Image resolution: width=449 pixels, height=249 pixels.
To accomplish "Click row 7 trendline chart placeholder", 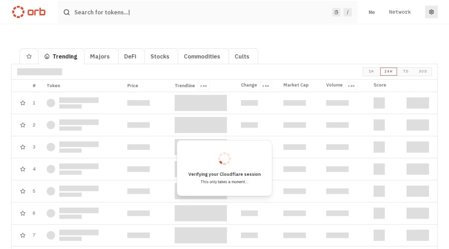I will tap(201, 235).
